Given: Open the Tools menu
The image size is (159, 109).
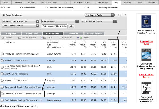Looking at the screenshot, I should click(x=140, y=3).
